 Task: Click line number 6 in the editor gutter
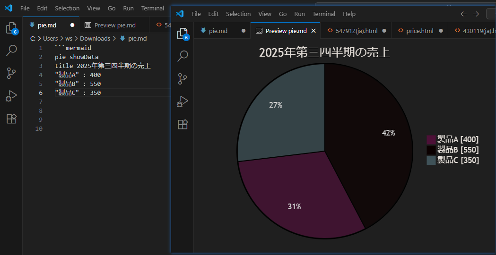(41, 93)
